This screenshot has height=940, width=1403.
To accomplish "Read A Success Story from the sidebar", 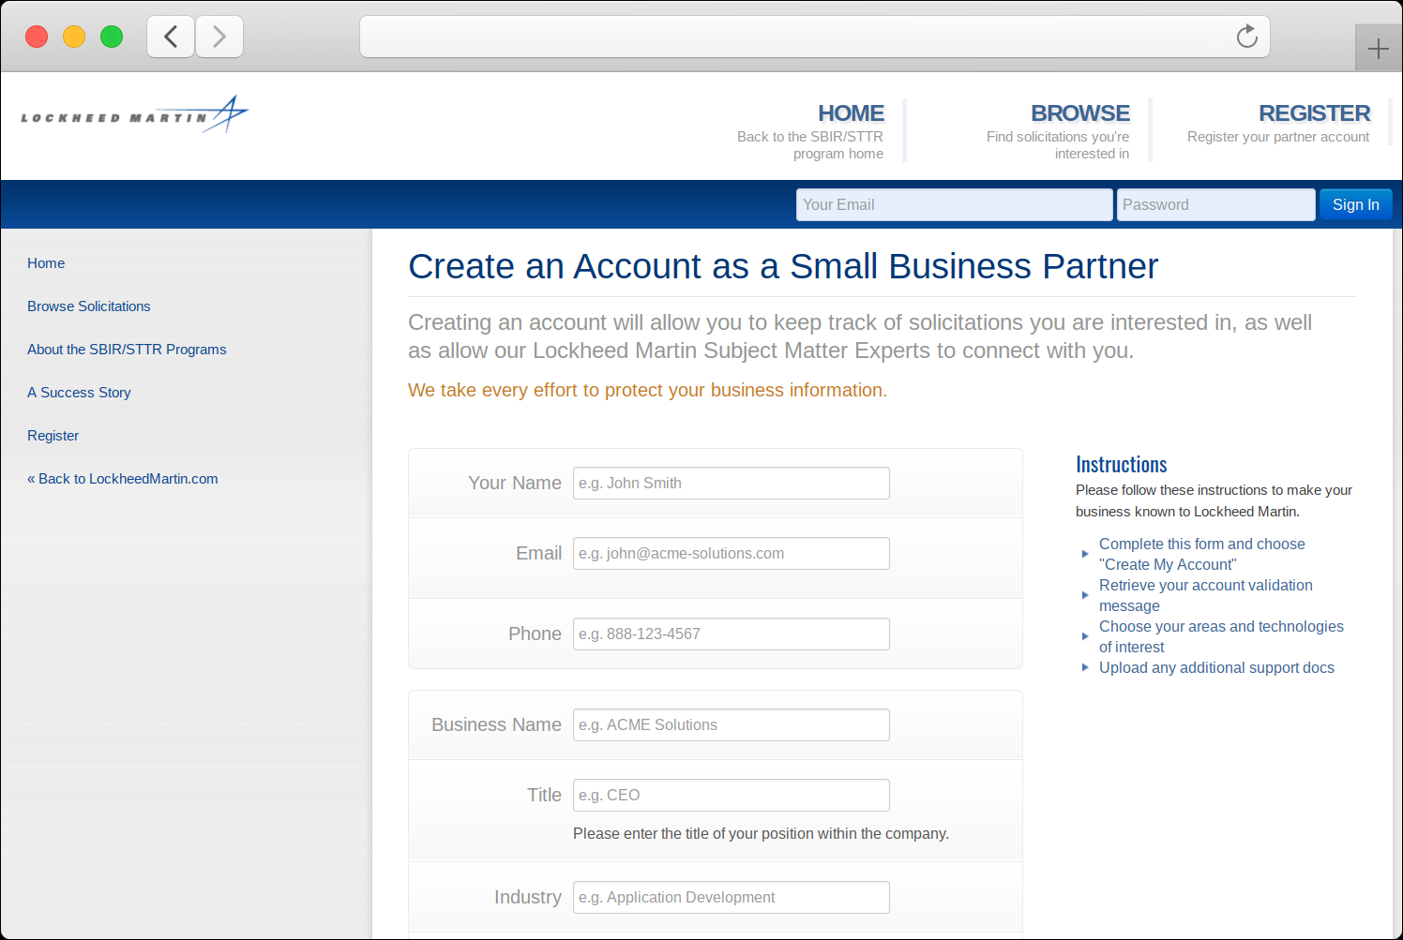I will tap(79, 393).
